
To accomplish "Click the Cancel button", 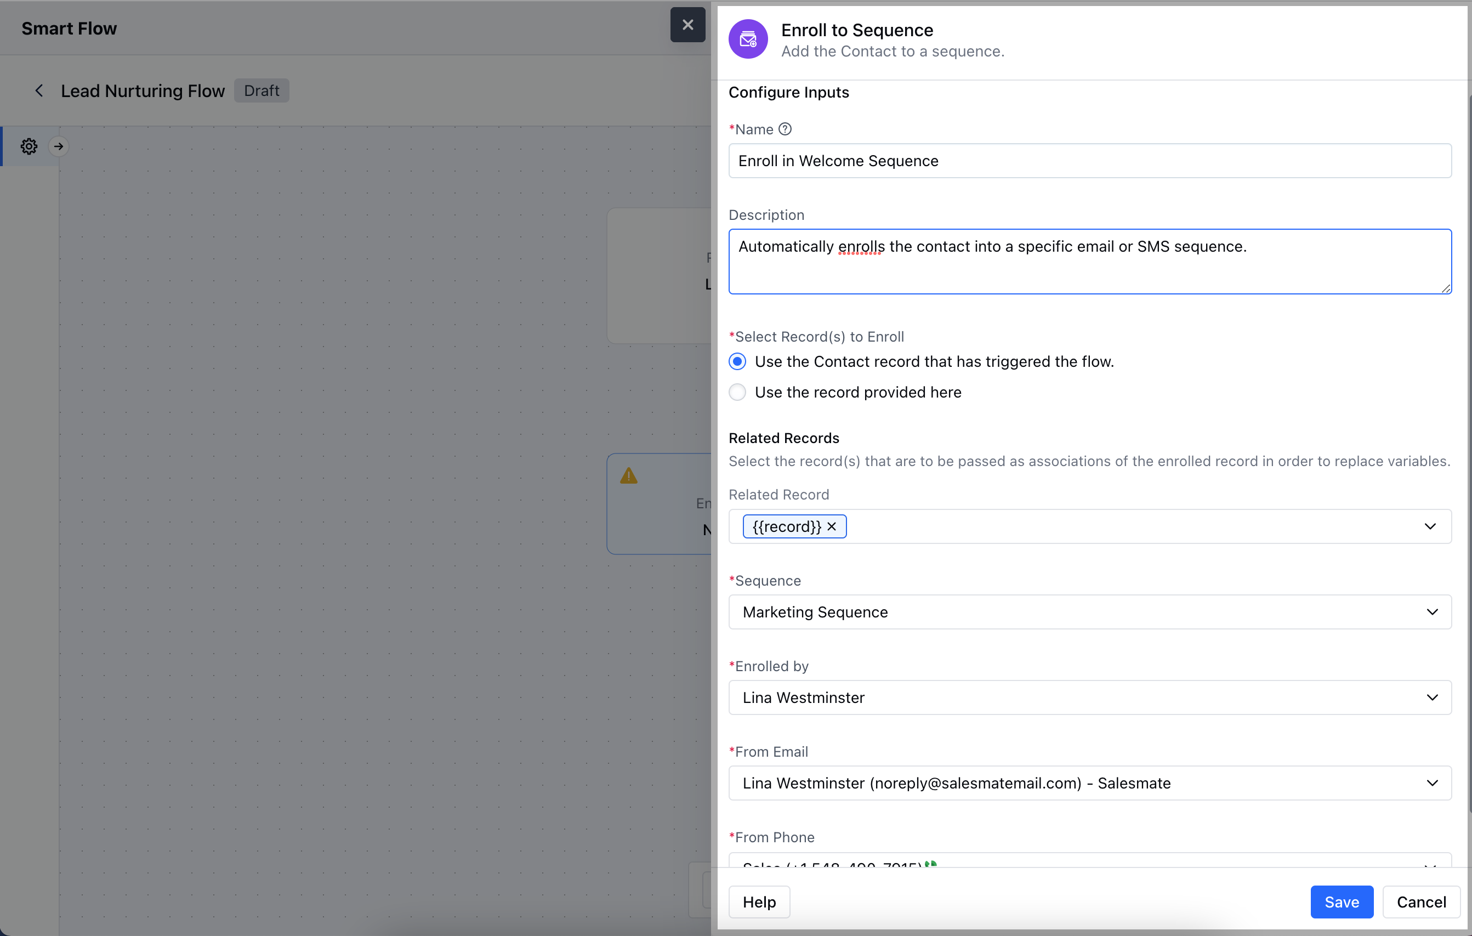I will click(1420, 902).
